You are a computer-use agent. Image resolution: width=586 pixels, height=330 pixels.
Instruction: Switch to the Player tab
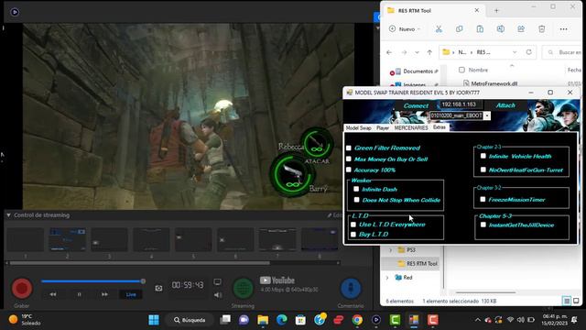coord(383,128)
